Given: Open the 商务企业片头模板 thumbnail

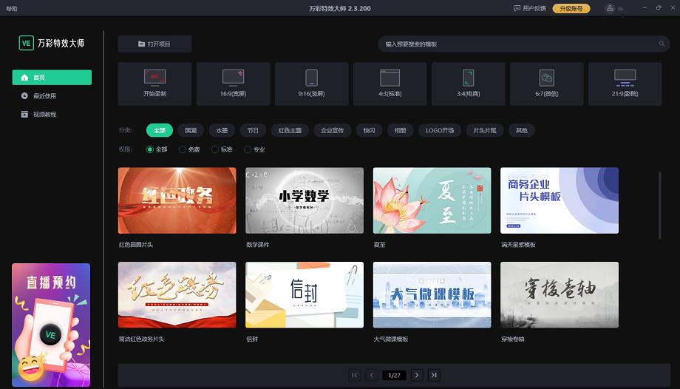Looking at the screenshot, I should tap(560, 200).
